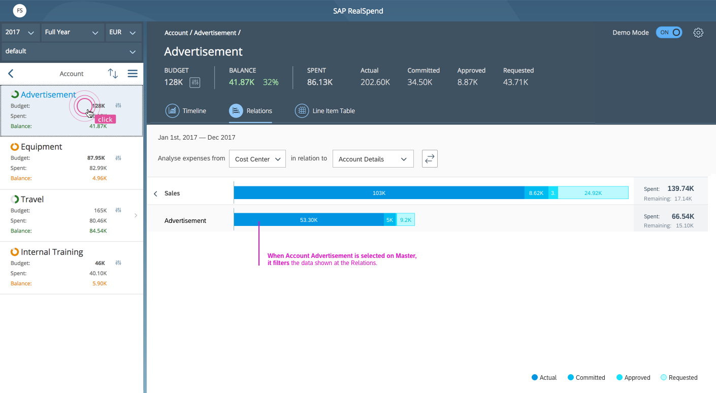The height and width of the screenshot is (393, 716).
Task: Click the Advertisement row label in chart
Action: point(185,221)
